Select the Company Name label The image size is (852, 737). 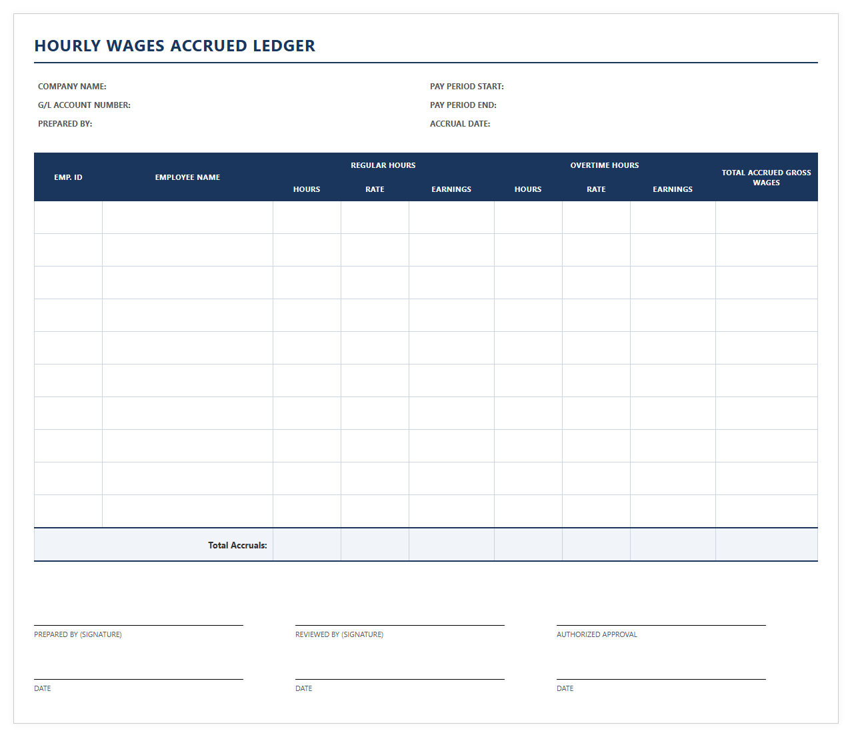(72, 87)
